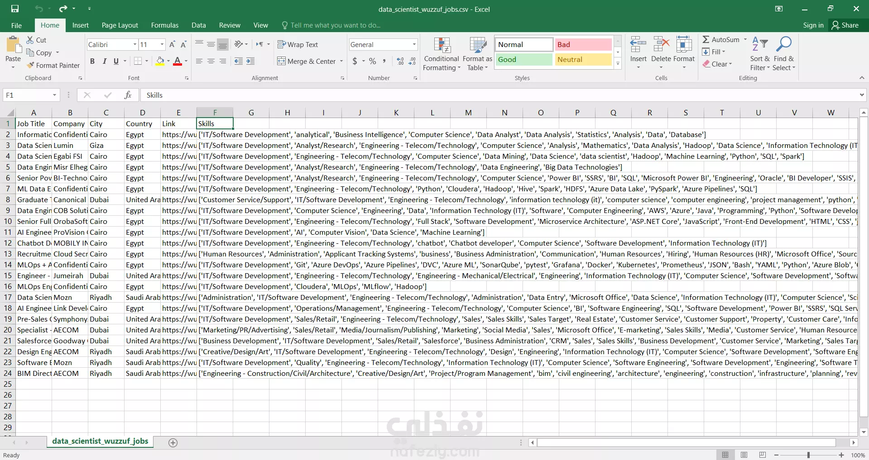Toggle Align Left horizontal alignment
This screenshot has width=869, height=460.
click(199, 61)
